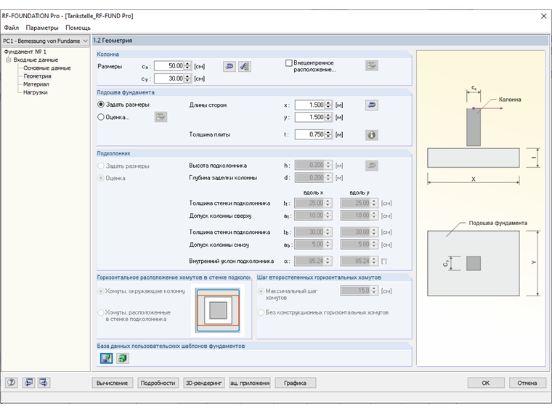Open the Параметры menu
The height and width of the screenshot is (414, 552).
(x=42, y=28)
